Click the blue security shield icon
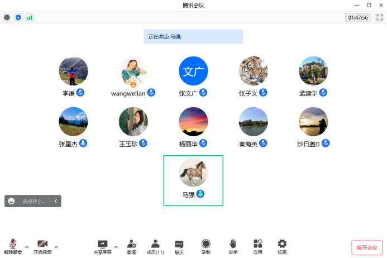387x258 pixels. pyautogui.click(x=18, y=17)
